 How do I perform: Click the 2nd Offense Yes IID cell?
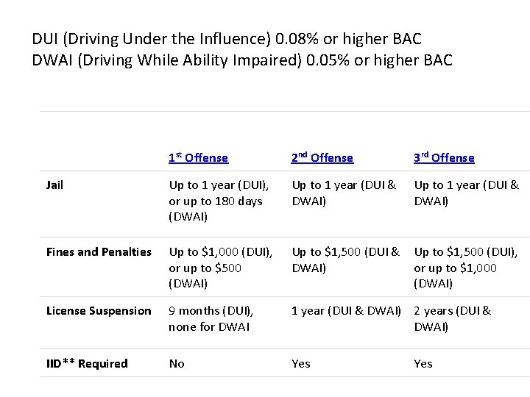pos(301,363)
